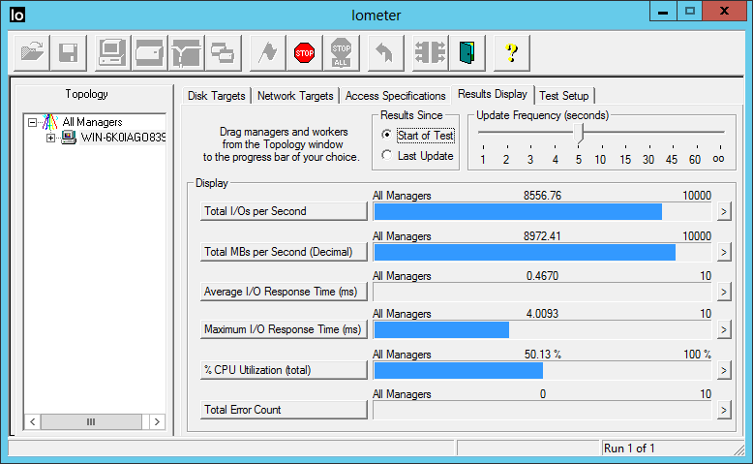Click the 50.13 % CPU value
This screenshot has width=753, height=464.
pos(543,355)
